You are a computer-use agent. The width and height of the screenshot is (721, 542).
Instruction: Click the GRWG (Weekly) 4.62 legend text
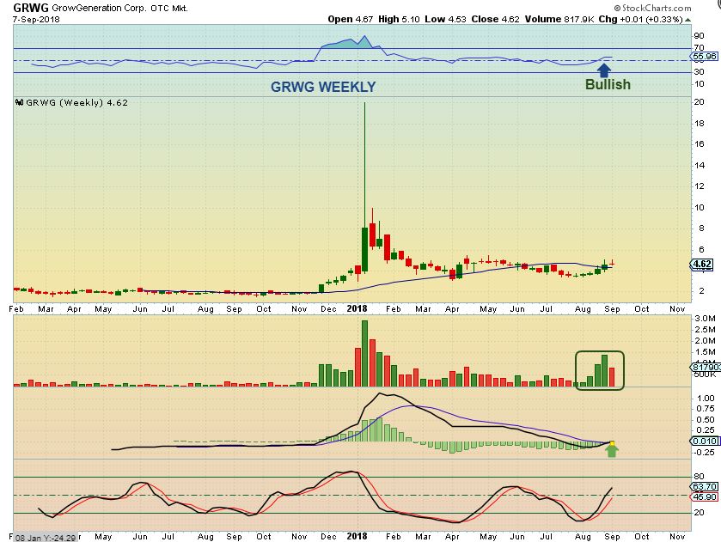point(76,102)
